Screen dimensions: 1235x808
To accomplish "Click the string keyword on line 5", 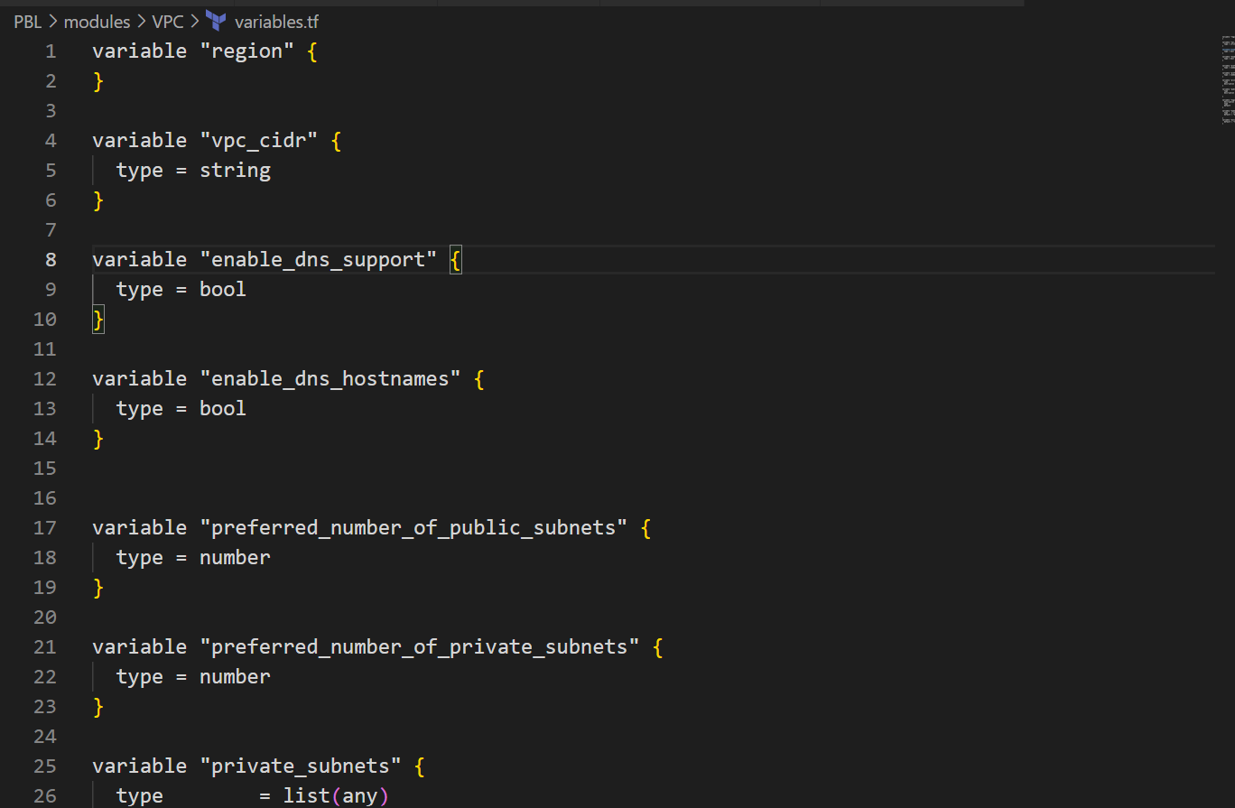I will tap(235, 170).
